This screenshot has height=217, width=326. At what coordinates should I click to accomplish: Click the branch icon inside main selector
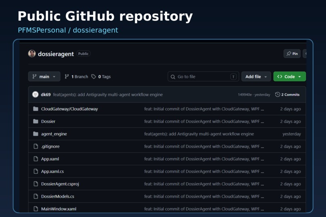pos(34,77)
